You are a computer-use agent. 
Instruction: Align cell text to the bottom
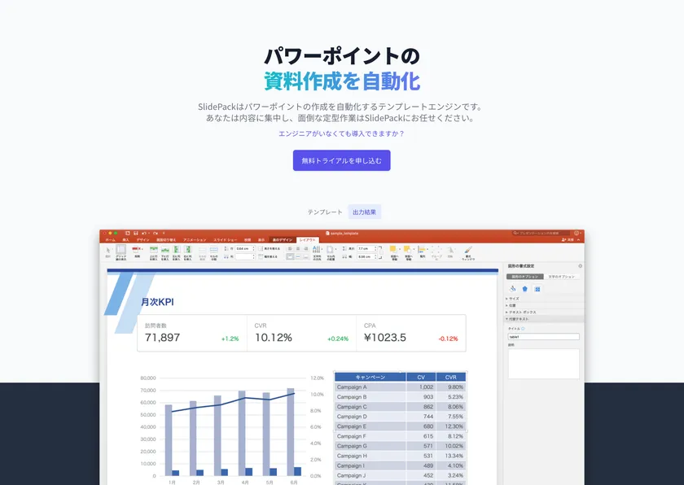(306, 256)
